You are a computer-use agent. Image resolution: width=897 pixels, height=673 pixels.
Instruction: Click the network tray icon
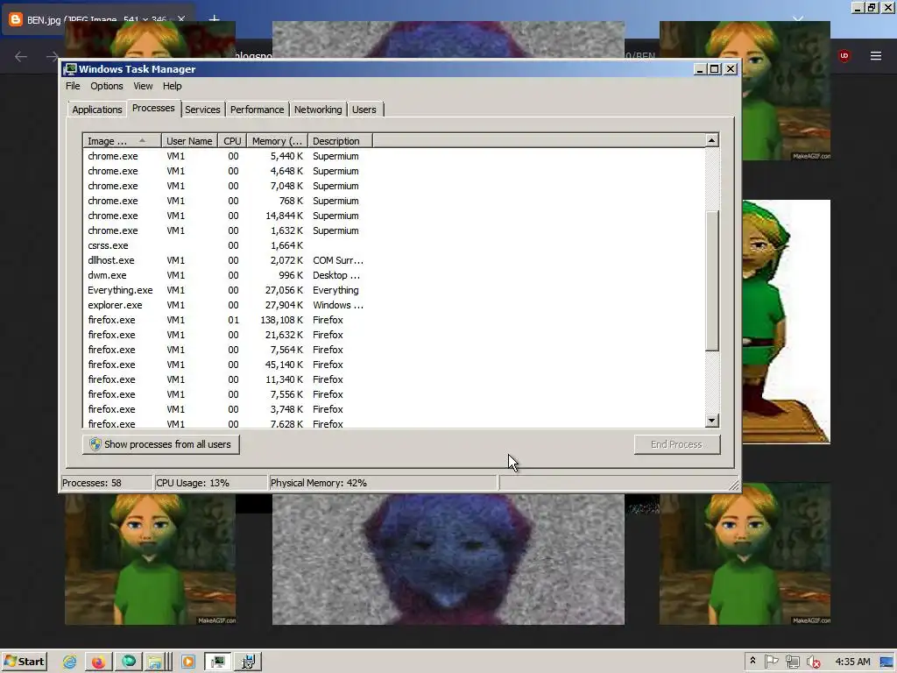(792, 662)
